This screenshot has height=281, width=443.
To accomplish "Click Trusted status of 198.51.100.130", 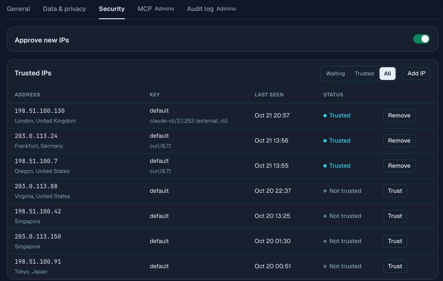I will (337, 116).
